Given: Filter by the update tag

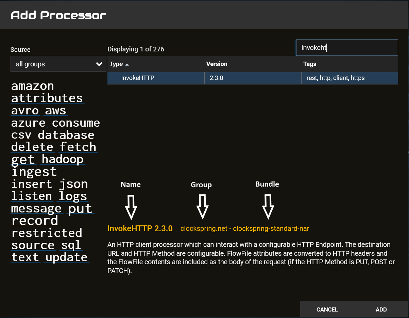Looking at the screenshot, I should [66, 257].
